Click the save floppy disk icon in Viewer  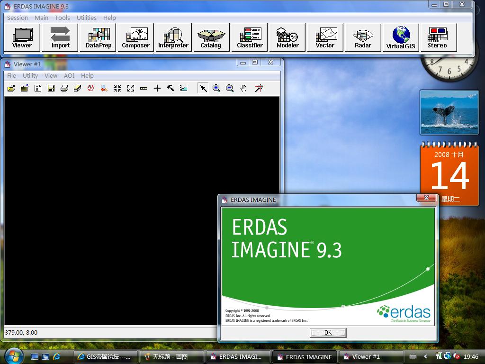click(51, 89)
